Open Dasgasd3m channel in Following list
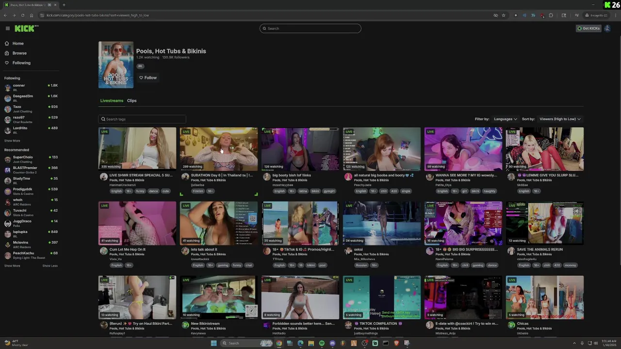The image size is (621, 349). tap(31, 98)
